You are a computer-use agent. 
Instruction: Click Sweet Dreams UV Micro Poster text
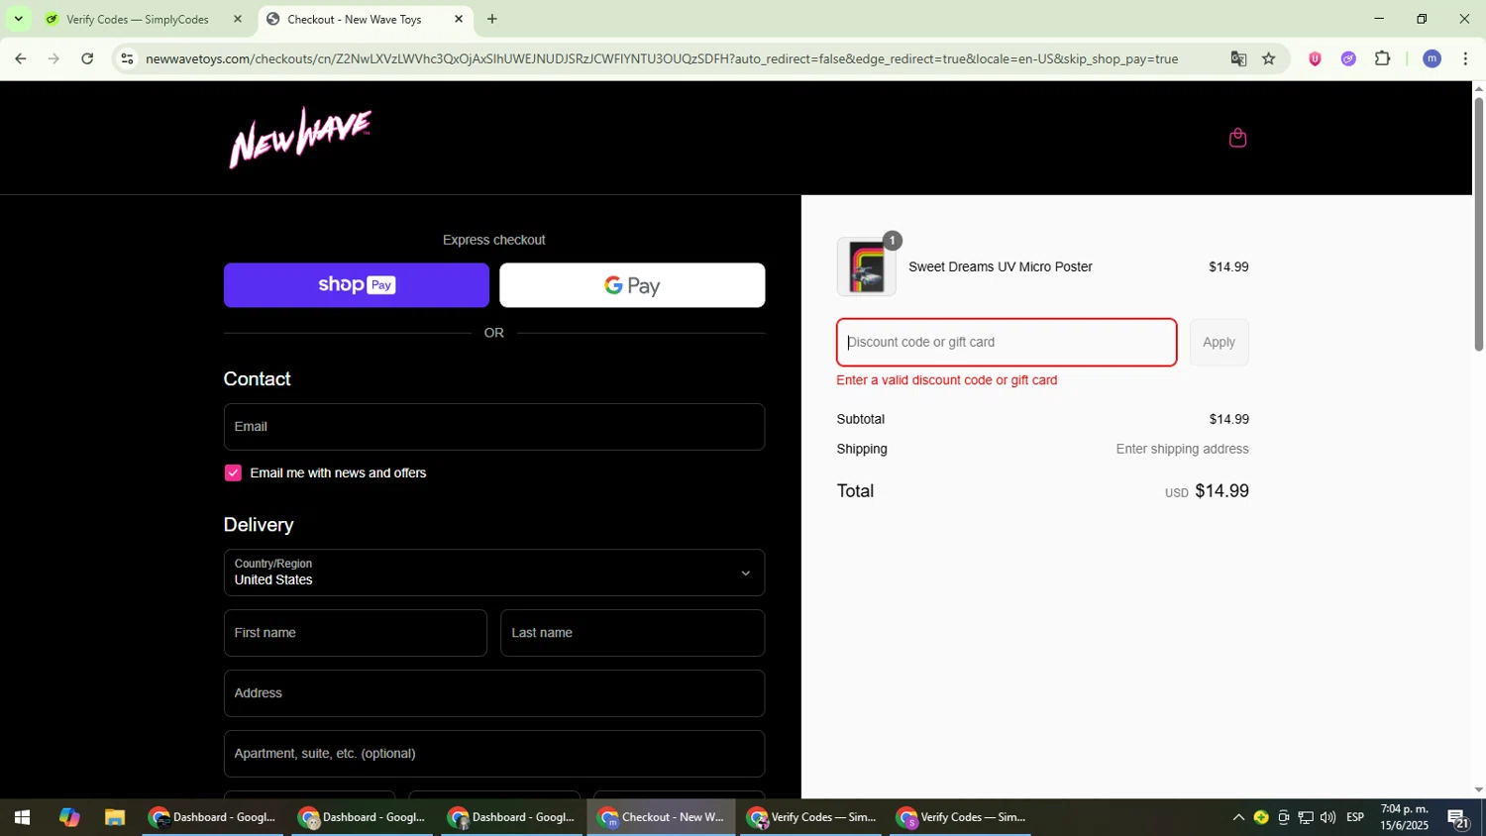1001,267
